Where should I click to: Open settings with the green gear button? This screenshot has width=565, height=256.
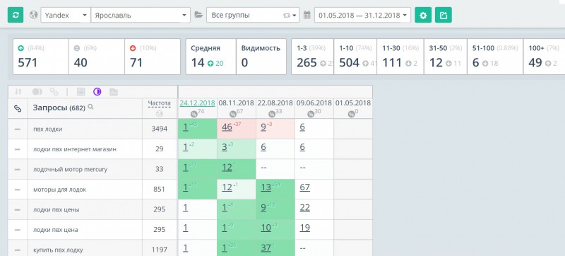point(423,15)
